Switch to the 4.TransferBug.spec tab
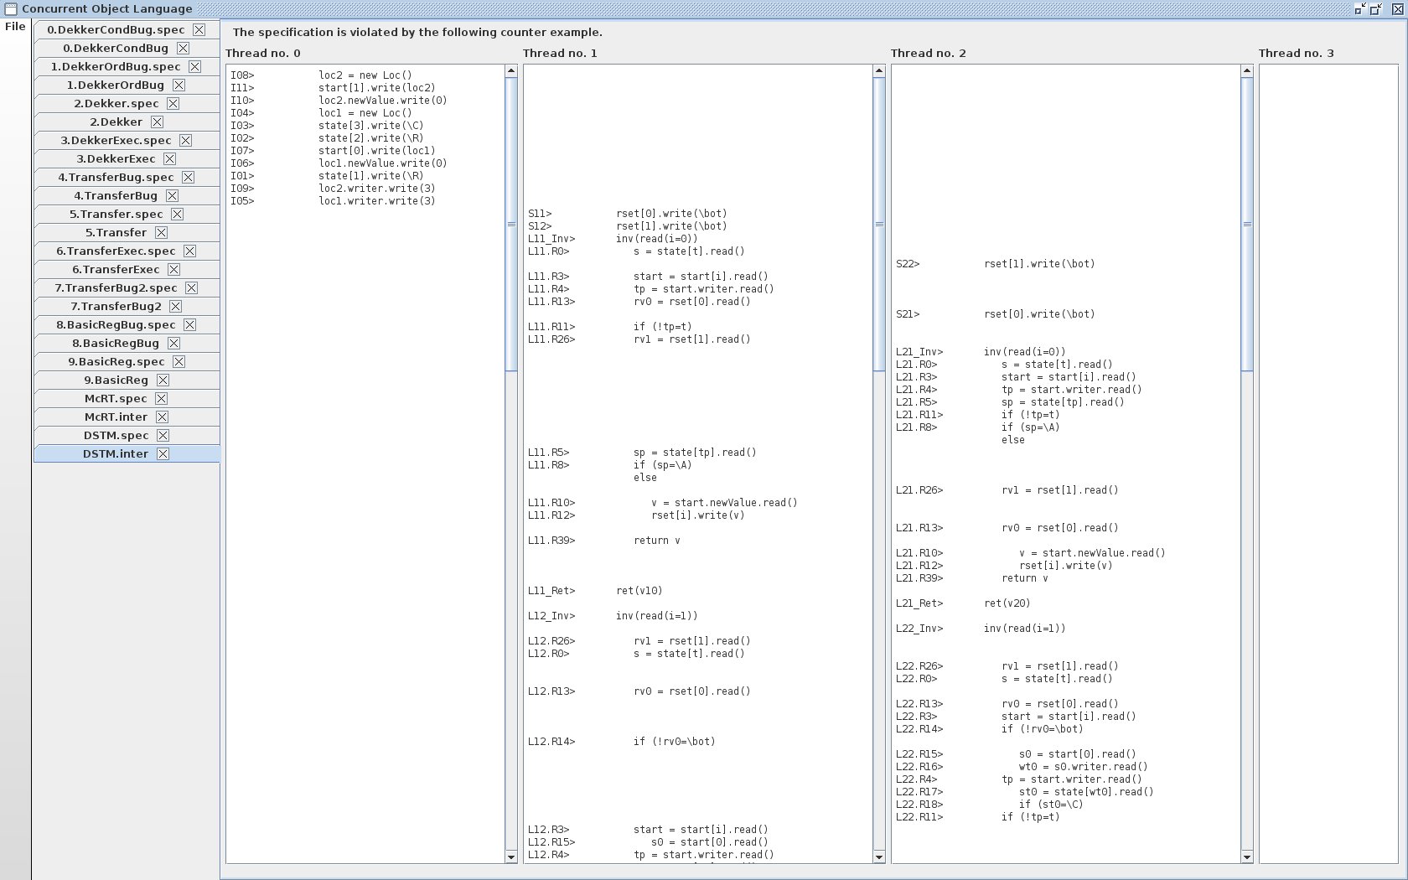The image size is (1408, 880). 127,177
